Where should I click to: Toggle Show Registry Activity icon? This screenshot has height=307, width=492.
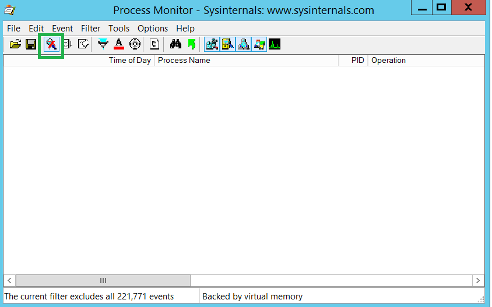point(212,44)
